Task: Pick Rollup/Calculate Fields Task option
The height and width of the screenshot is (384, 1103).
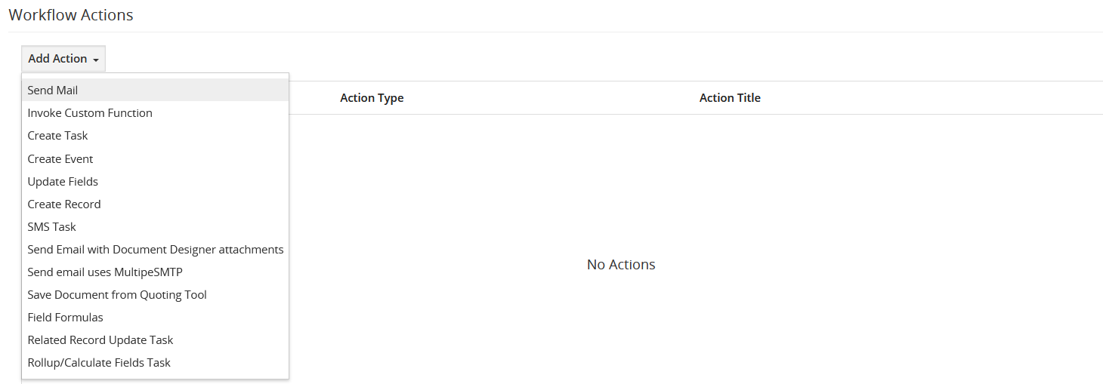Action: [x=155, y=362]
